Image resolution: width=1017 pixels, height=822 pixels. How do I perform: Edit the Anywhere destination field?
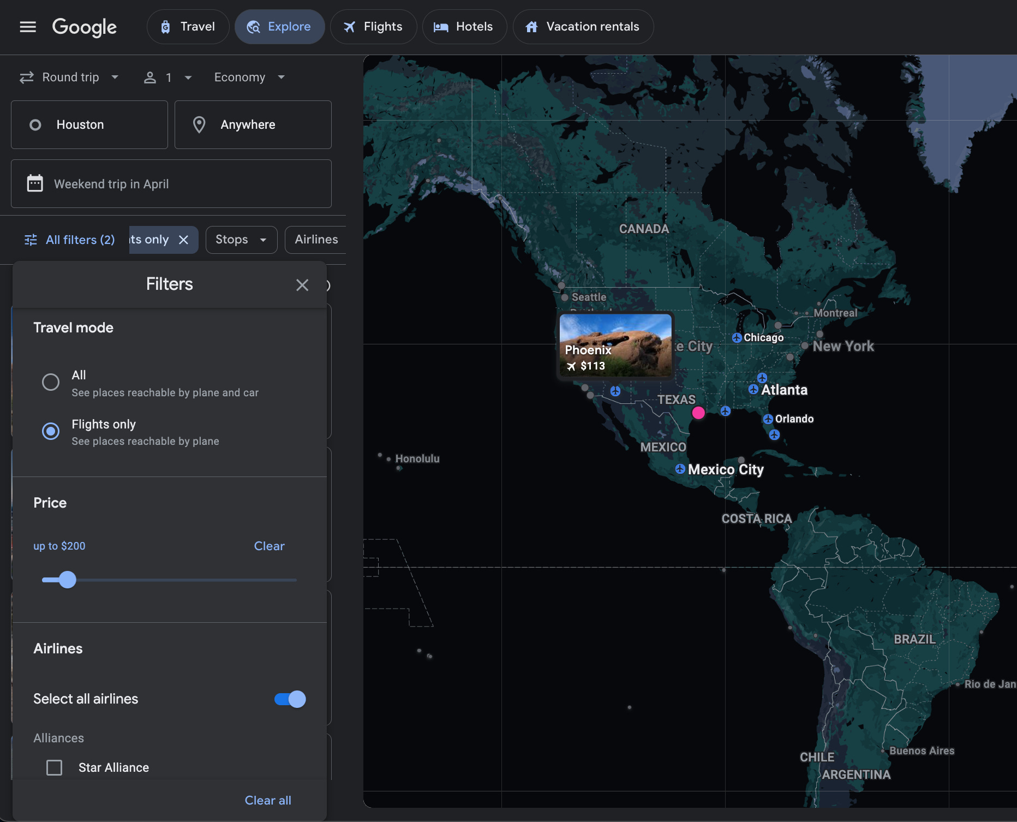tap(253, 124)
